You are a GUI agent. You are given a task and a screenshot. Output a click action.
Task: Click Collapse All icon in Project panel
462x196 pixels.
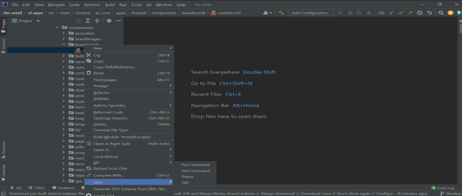(x=97, y=21)
